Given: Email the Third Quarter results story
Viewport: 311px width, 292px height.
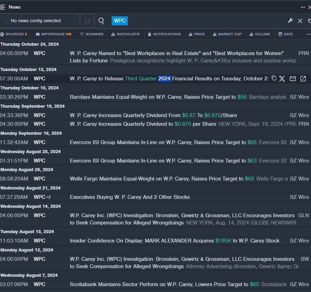Looking at the screenshot, I should [293, 79].
